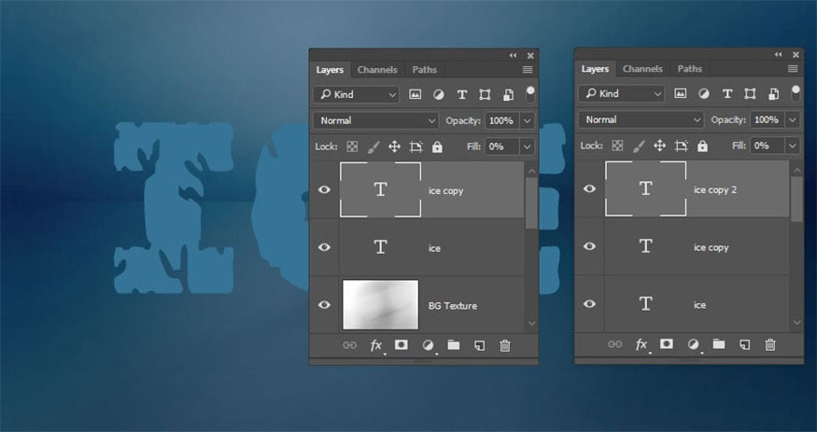Open Opacity slider arrow in right panel

click(x=793, y=119)
